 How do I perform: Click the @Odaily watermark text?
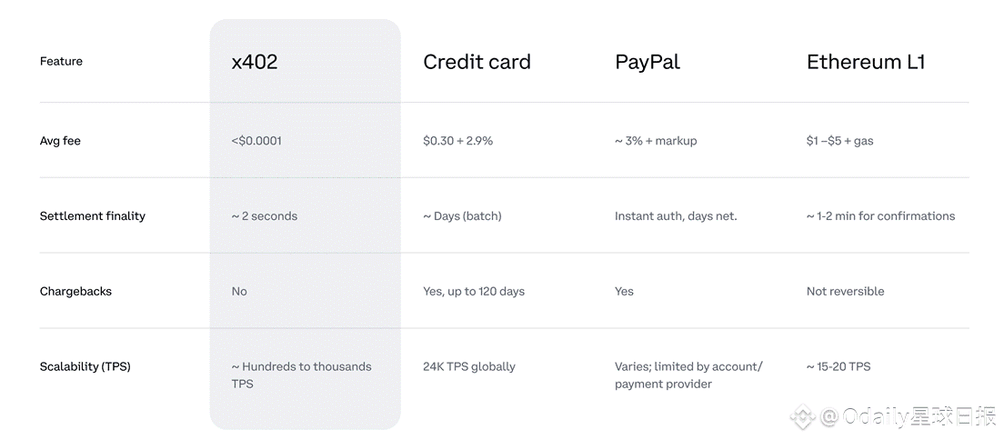908,417
